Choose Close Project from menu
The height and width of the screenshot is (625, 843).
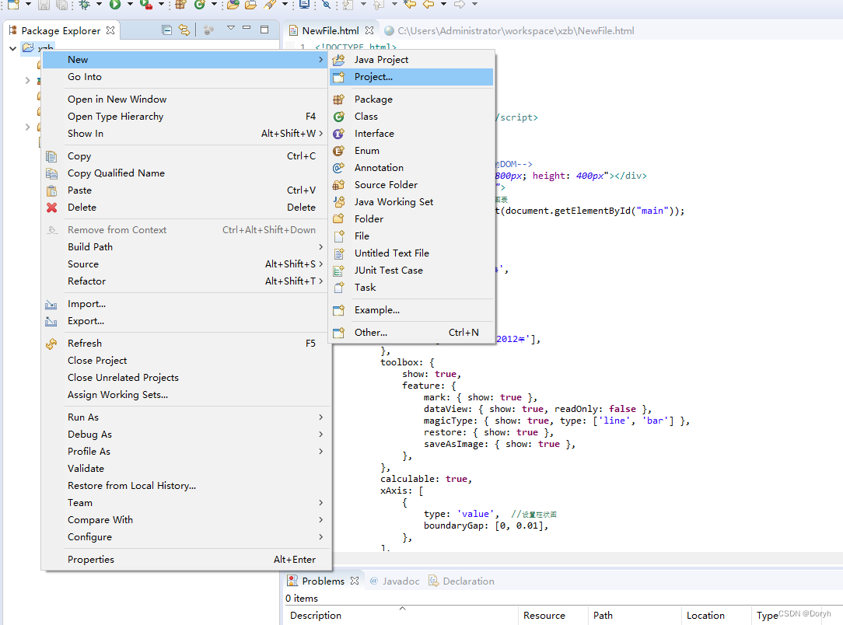coord(187,361)
